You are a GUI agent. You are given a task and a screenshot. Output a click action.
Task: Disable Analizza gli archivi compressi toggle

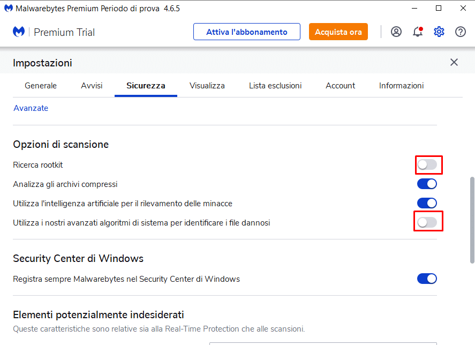(x=427, y=184)
